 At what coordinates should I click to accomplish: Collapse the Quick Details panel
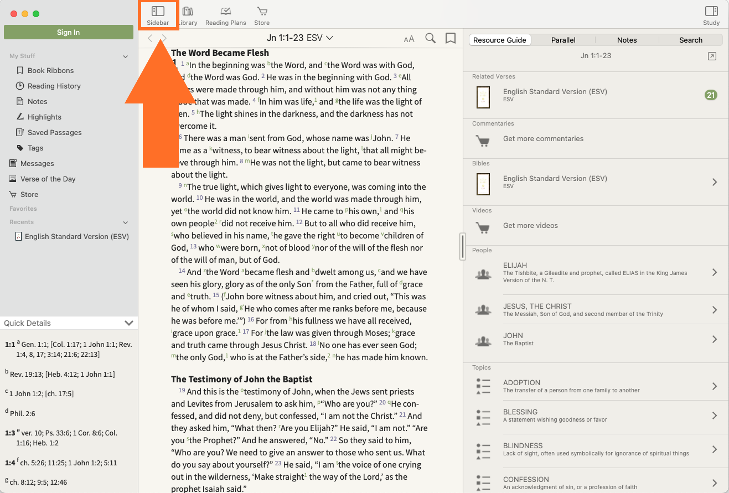pyautogui.click(x=129, y=323)
